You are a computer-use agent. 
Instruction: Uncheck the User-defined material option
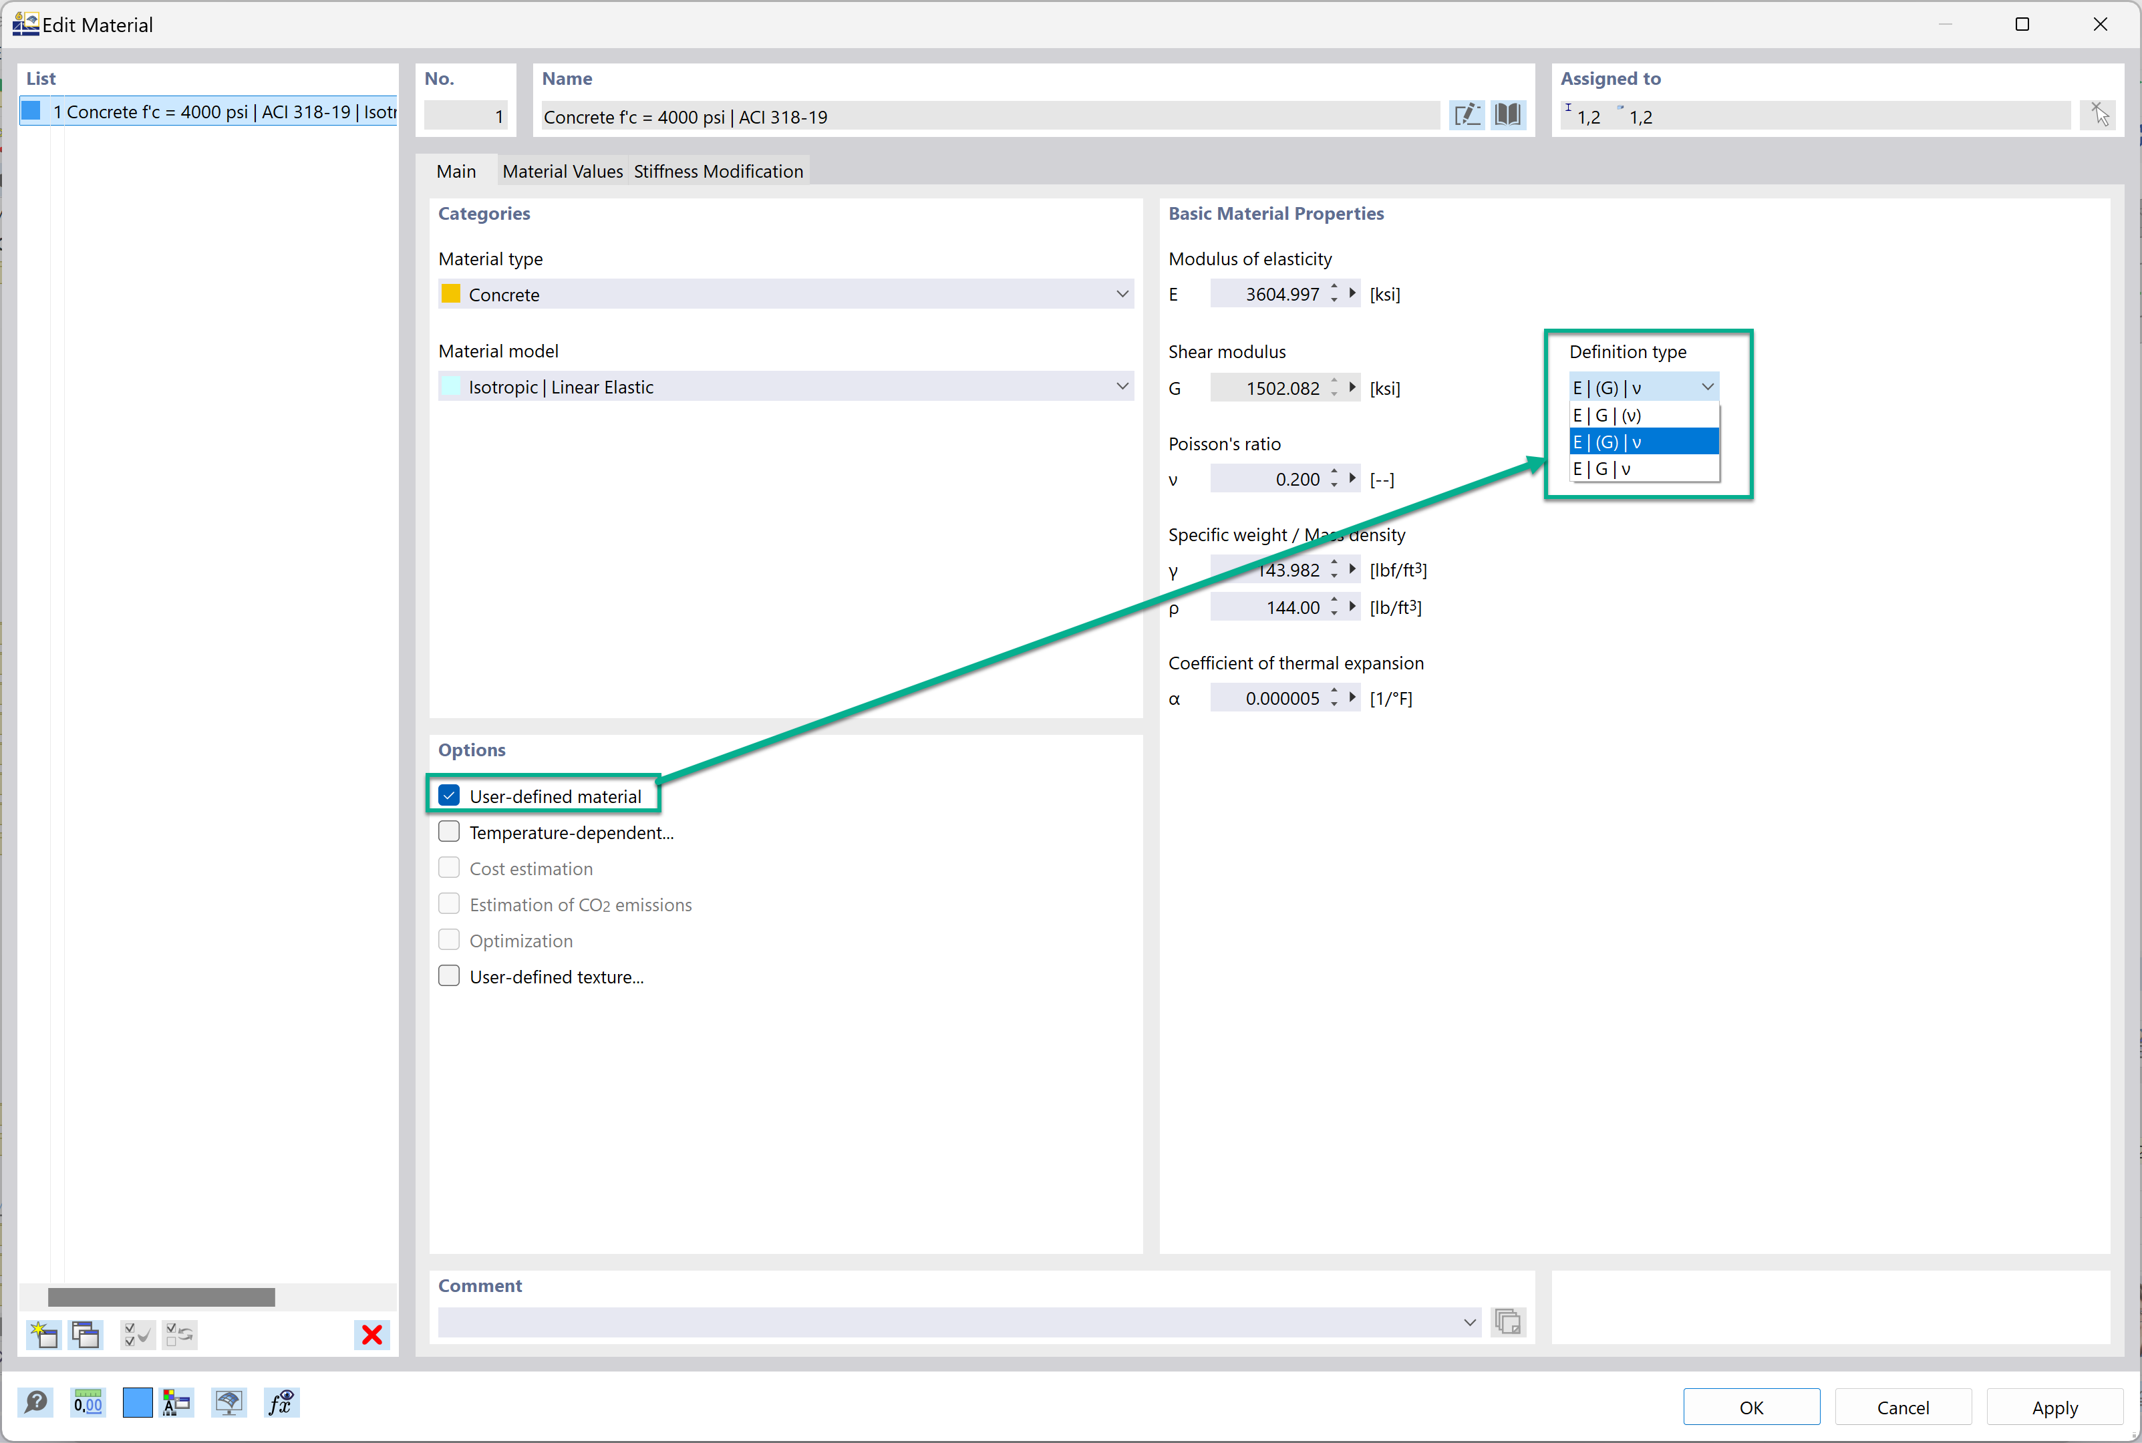tap(448, 794)
